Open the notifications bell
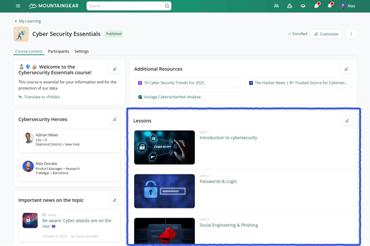Screen dimensions: 370x246 click(330, 6)
